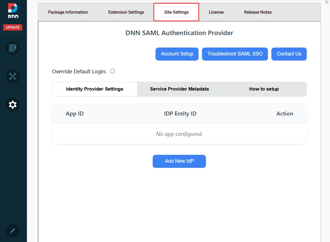Enable the Override Default Login checkbox
Image resolution: width=330 pixels, height=242 pixels.
click(x=112, y=71)
